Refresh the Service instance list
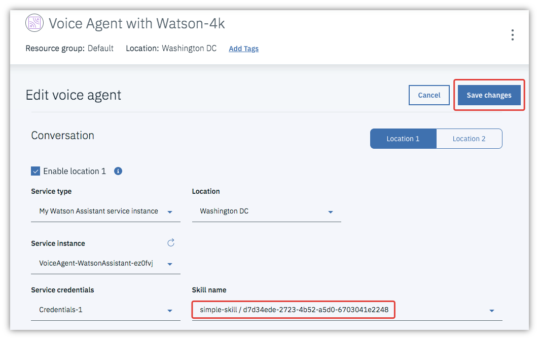 tap(171, 243)
